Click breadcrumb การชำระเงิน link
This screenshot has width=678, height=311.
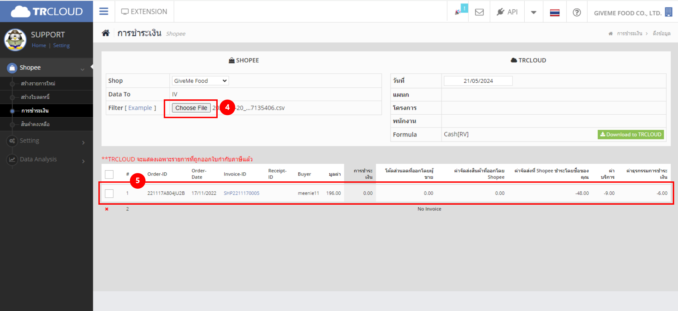tap(630, 33)
